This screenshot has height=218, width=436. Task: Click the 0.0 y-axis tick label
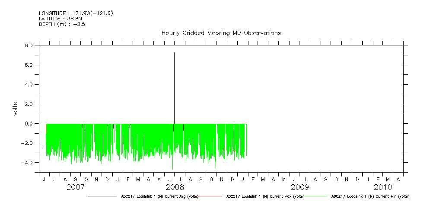coord(28,124)
